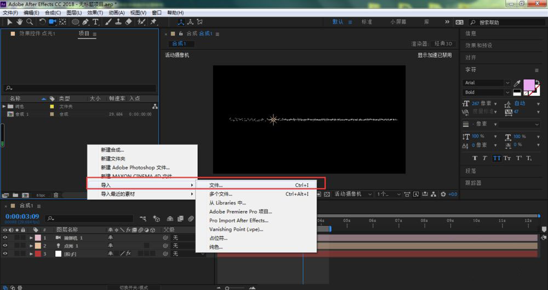
Task: Select the Pan Behind anchor point tool
Action: pos(62,22)
